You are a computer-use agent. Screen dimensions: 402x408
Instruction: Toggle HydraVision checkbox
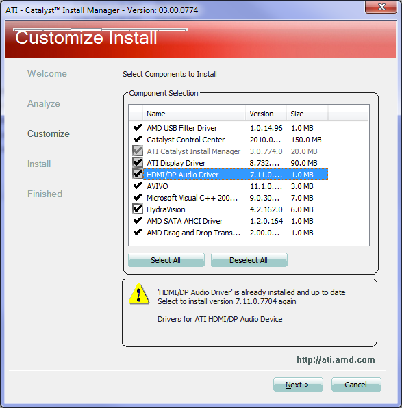click(138, 209)
